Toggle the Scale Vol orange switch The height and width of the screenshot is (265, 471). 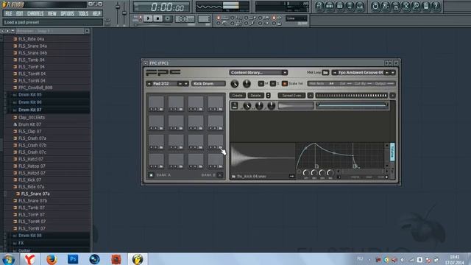pos(285,83)
